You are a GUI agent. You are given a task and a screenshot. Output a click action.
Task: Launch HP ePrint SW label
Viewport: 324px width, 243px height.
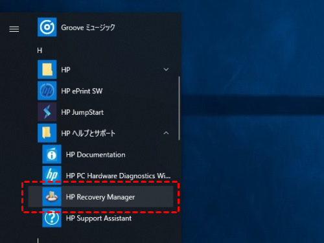pos(82,91)
